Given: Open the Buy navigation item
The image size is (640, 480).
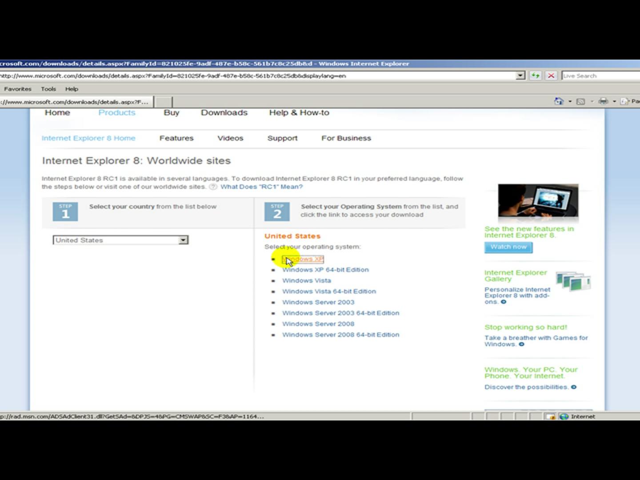Looking at the screenshot, I should 172,113.
